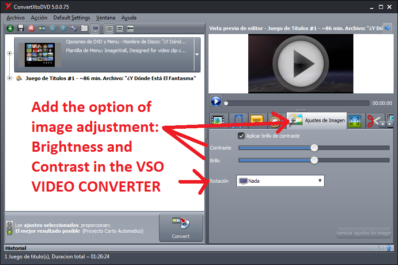This screenshot has height=265, width=398.
Task: Open the crop and resize frame tab
Action: (x=355, y=121)
